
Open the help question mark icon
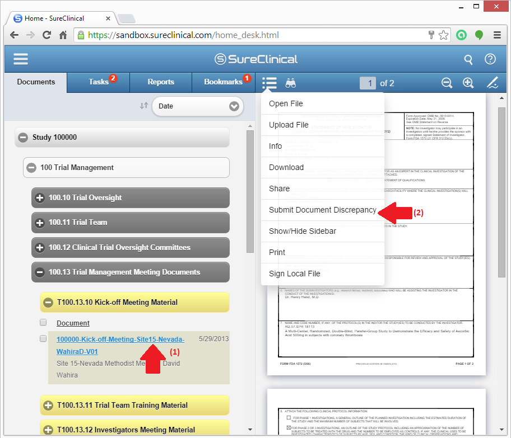(x=490, y=59)
